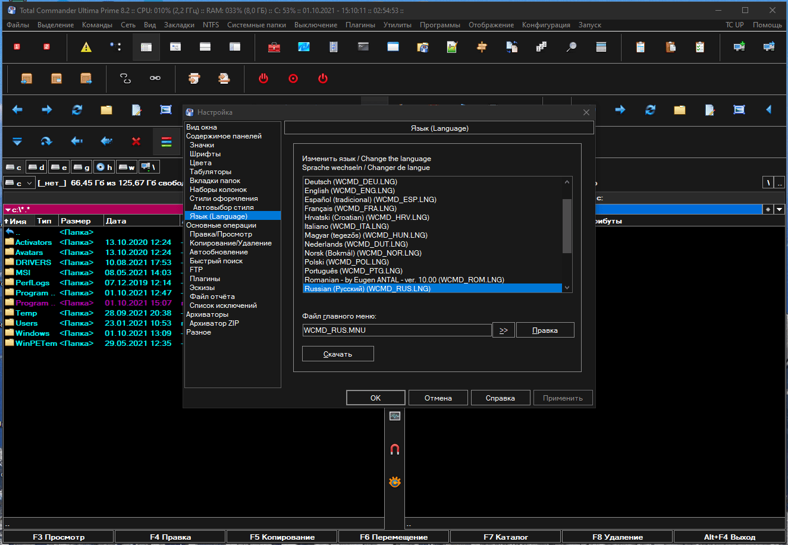Select Архиватор ZIP in settings tree
This screenshot has height=545, width=788.
pos(214,323)
